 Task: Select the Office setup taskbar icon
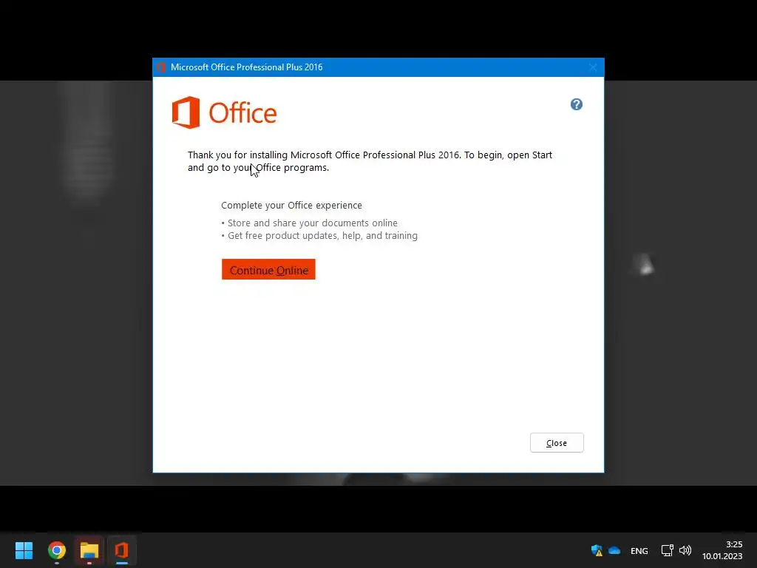122,550
